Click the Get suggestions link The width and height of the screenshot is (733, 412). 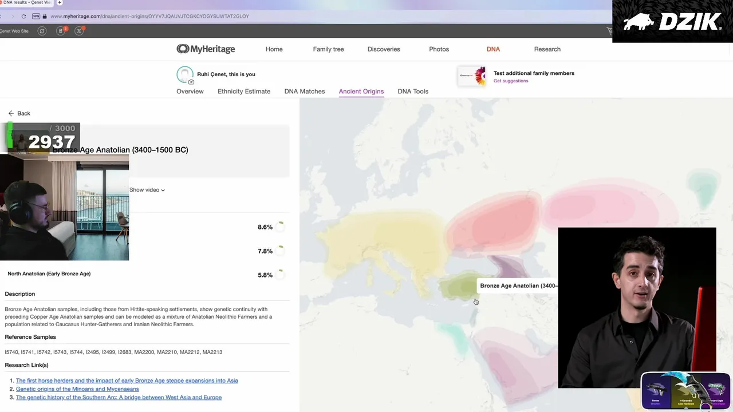[x=511, y=81]
